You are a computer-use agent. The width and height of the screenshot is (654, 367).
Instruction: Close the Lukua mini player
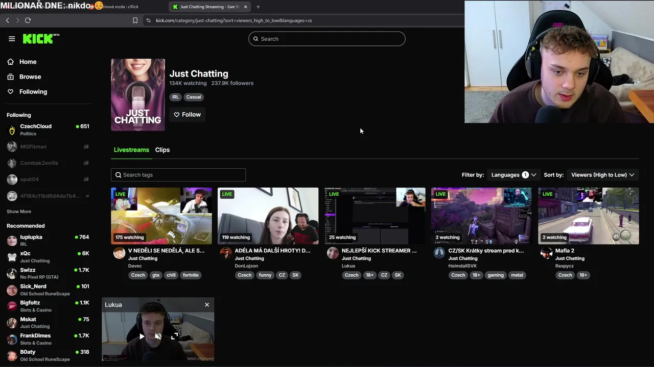coord(207,305)
